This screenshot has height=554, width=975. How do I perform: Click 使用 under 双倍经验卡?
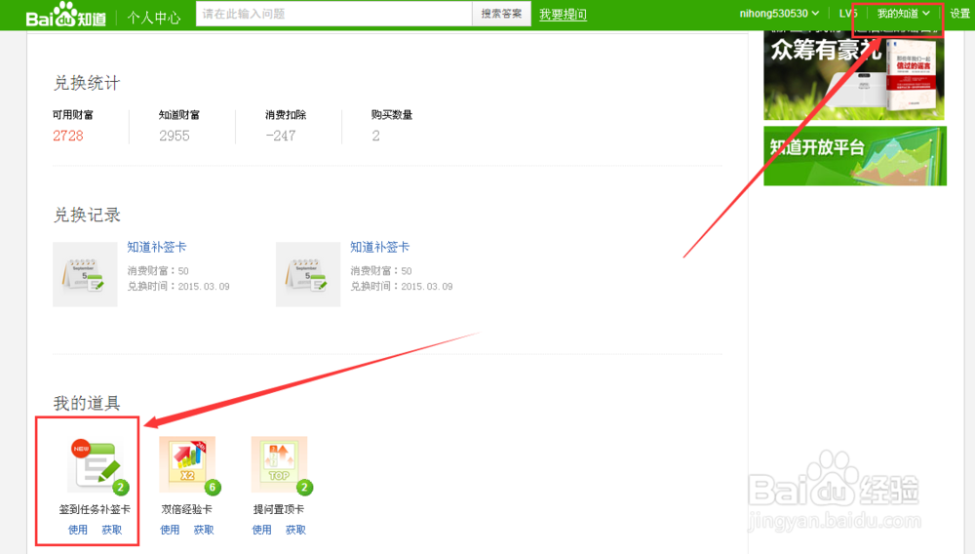[170, 530]
